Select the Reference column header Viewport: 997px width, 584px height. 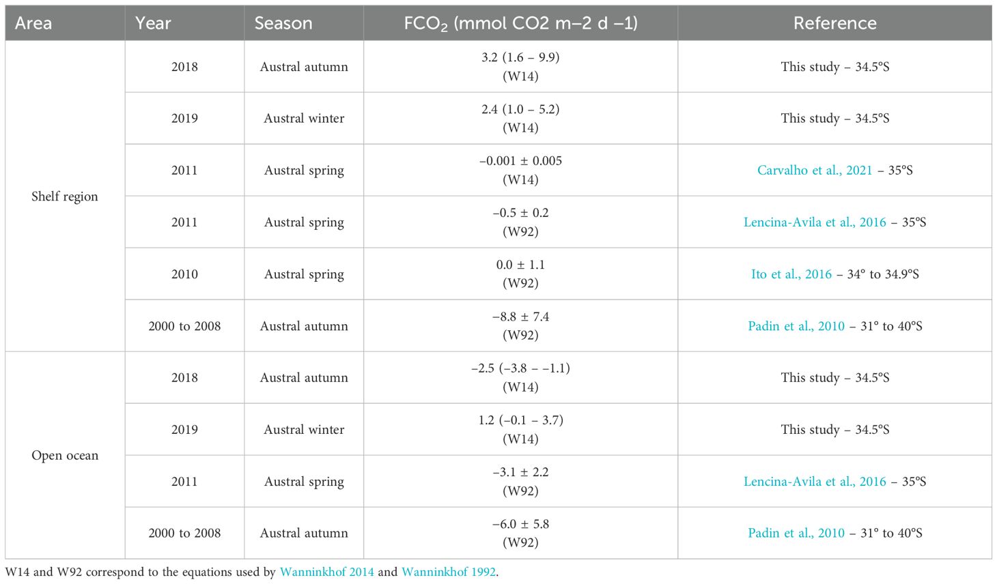tap(834, 23)
